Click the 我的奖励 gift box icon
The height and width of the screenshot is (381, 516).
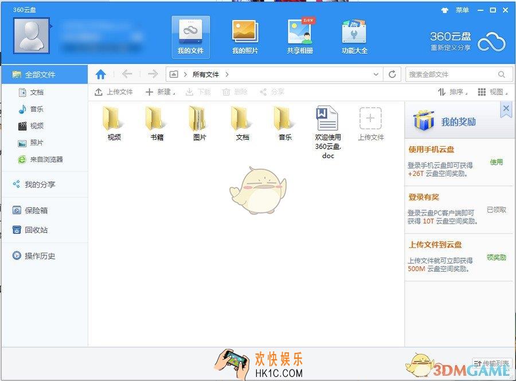point(424,121)
